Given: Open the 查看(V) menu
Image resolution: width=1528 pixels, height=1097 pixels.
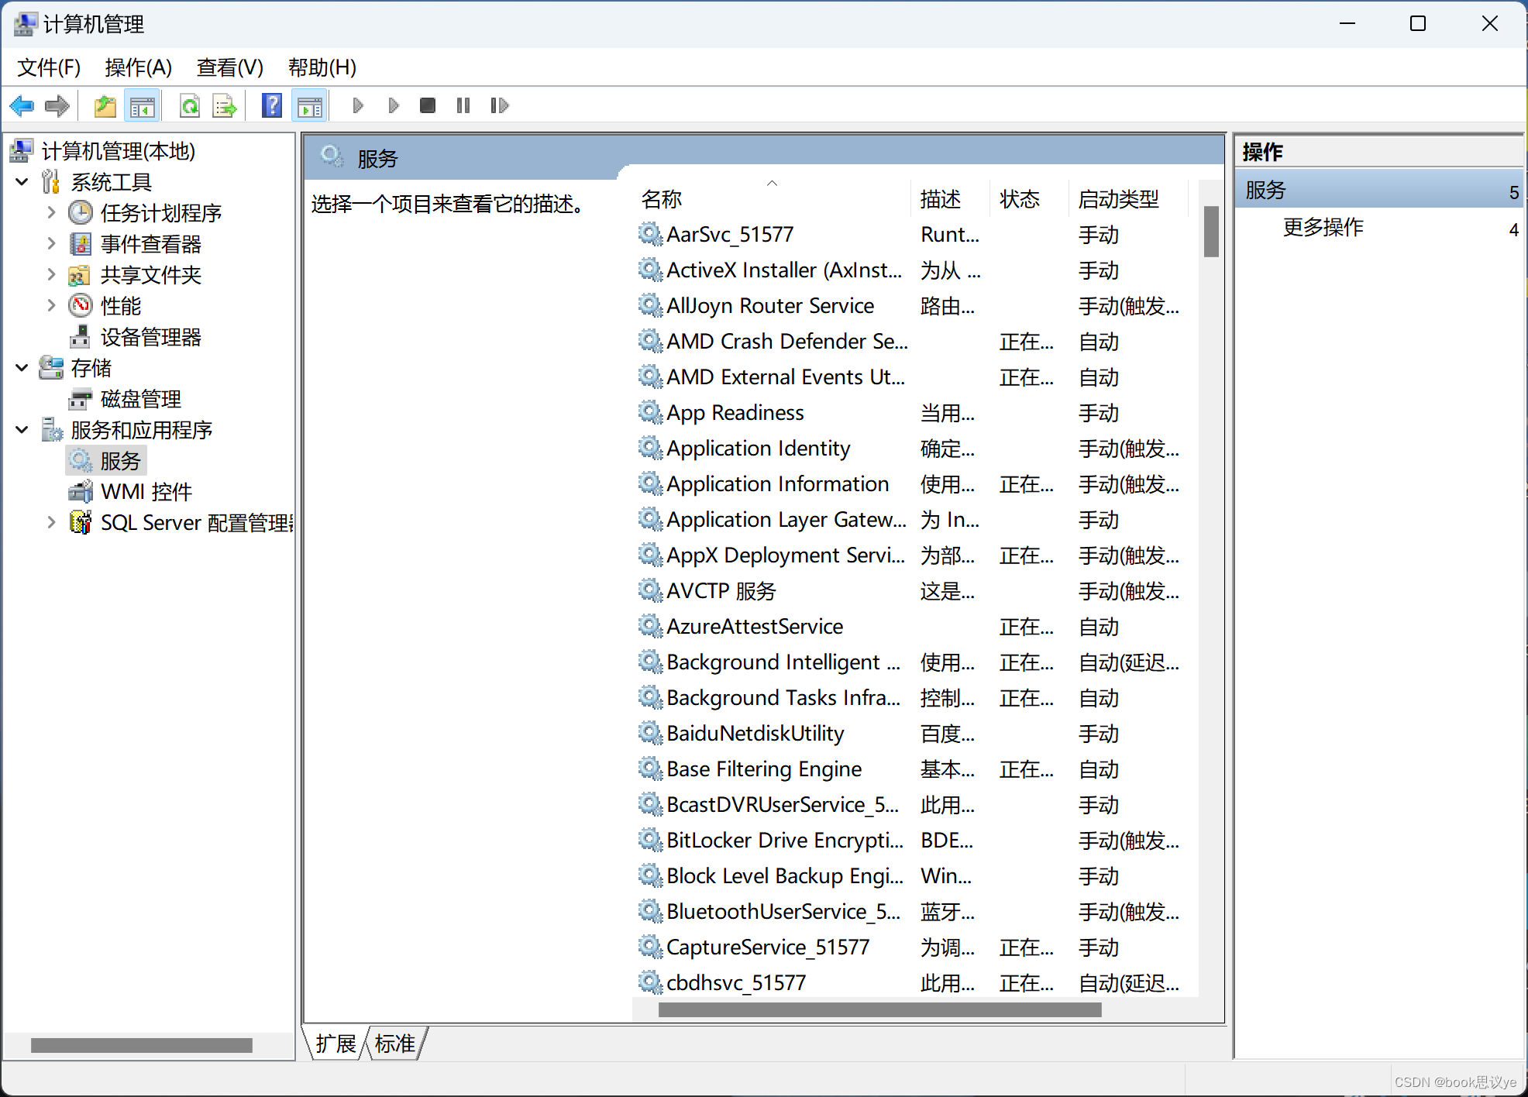Looking at the screenshot, I should tap(229, 68).
